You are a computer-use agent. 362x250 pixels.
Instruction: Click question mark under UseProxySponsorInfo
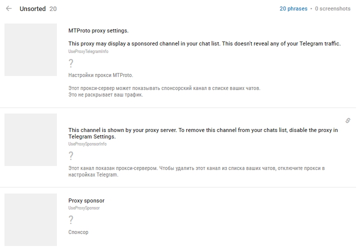[71, 155]
